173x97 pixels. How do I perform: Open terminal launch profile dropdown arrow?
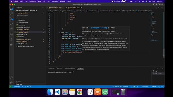(x=157, y=68)
